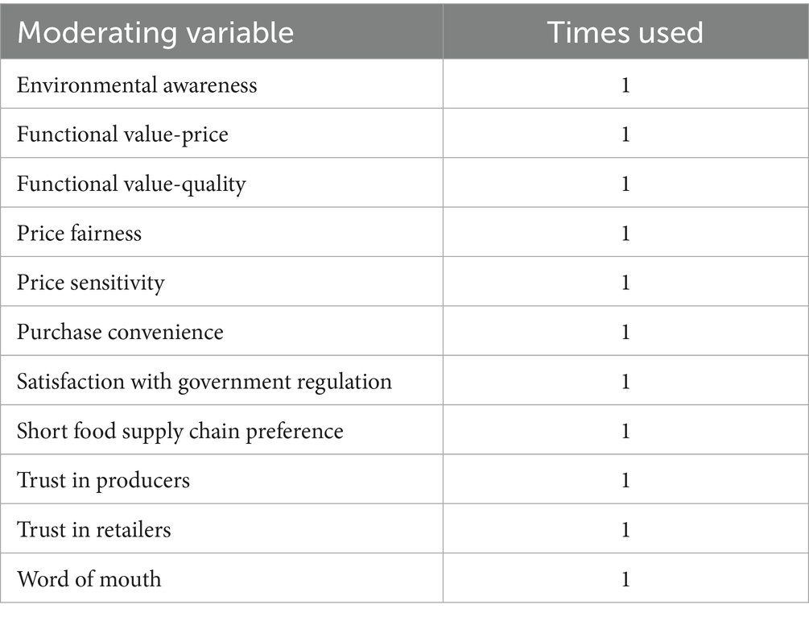Click times used value for Purchase convenience
809x617 pixels.
coord(625,332)
